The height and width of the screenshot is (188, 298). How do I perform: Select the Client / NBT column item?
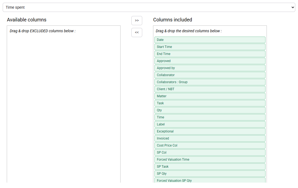[x=210, y=89]
